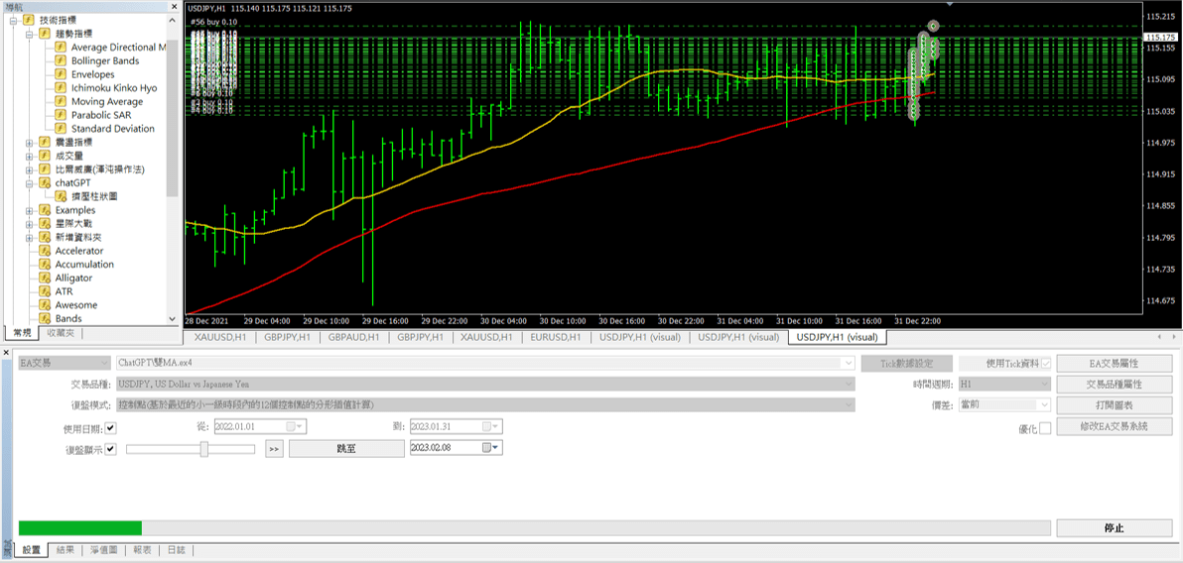Click the calendar icon beside 2023.02.08

click(x=487, y=448)
